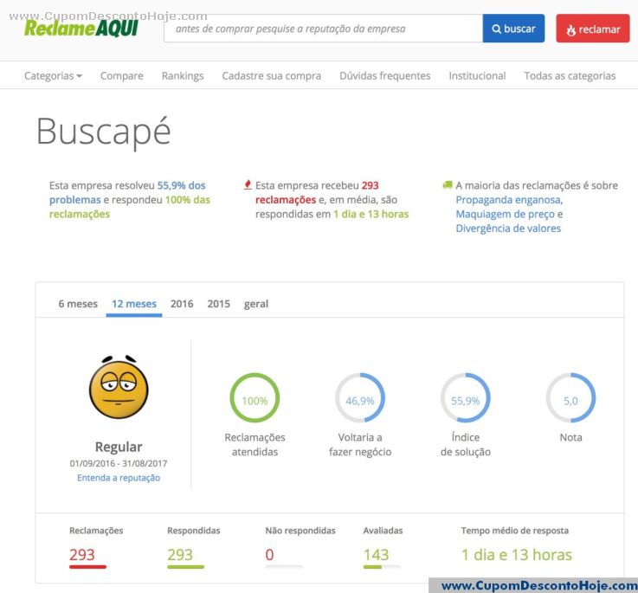Click the Regular reputation face icon
This screenshot has height=593, width=638.
coord(119,388)
